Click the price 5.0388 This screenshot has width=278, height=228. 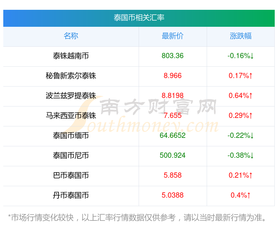[x=172, y=195]
